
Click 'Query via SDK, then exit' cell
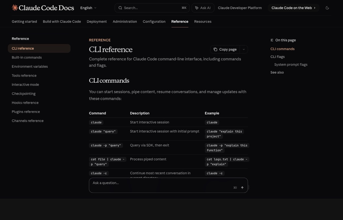(x=150, y=145)
